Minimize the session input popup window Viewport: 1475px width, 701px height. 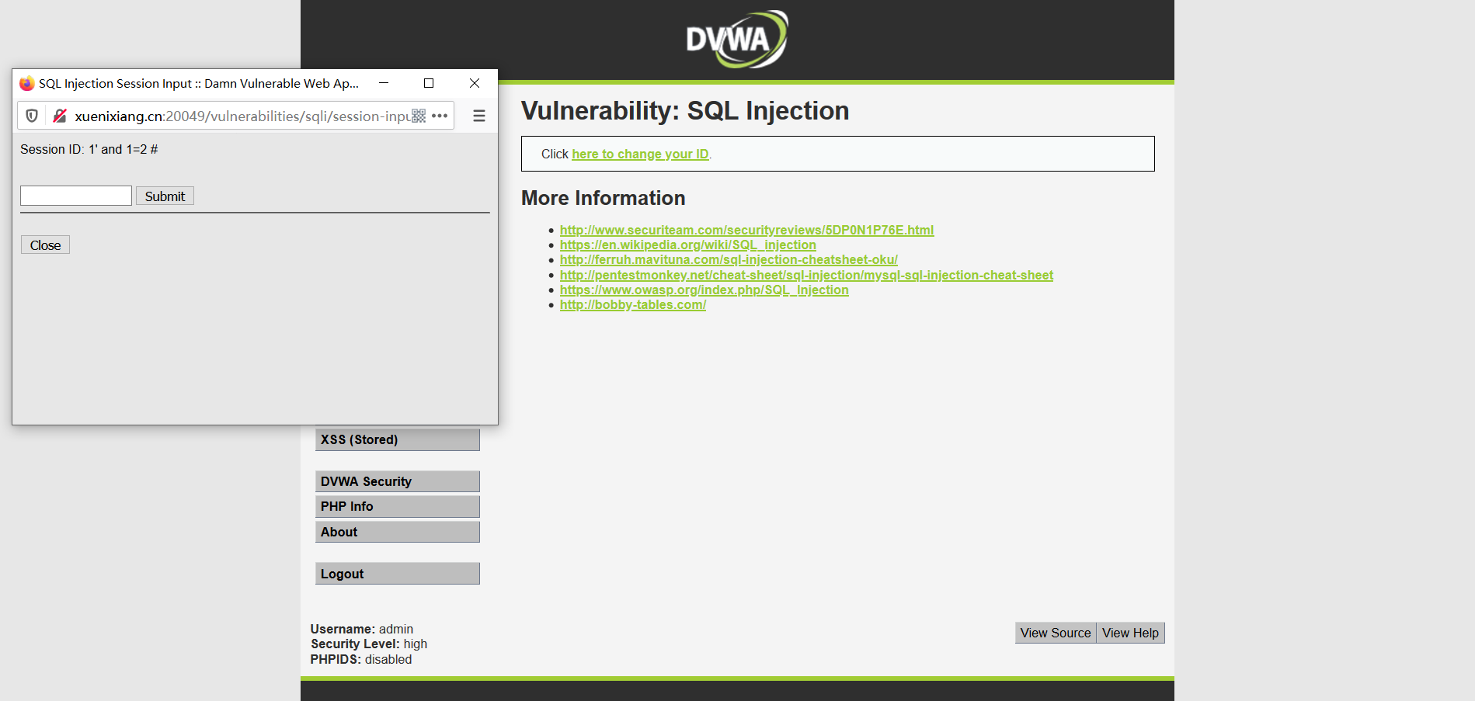pos(384,83)
